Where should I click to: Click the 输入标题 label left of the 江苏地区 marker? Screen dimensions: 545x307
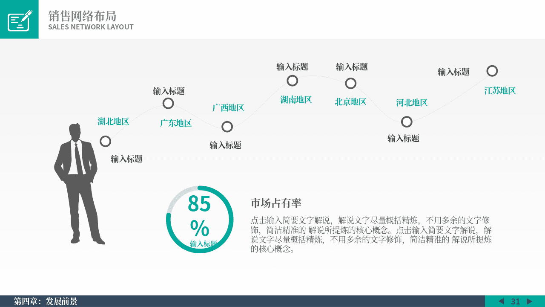tap(453, 72)
